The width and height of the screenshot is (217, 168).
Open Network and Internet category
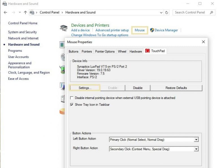(23, 38)
